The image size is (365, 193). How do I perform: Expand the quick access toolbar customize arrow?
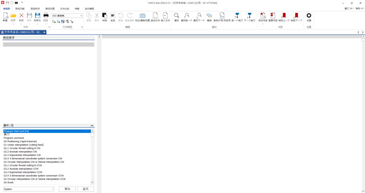click(x=22, y=3)
